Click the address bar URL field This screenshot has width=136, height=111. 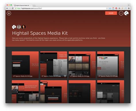pos(61,8)
